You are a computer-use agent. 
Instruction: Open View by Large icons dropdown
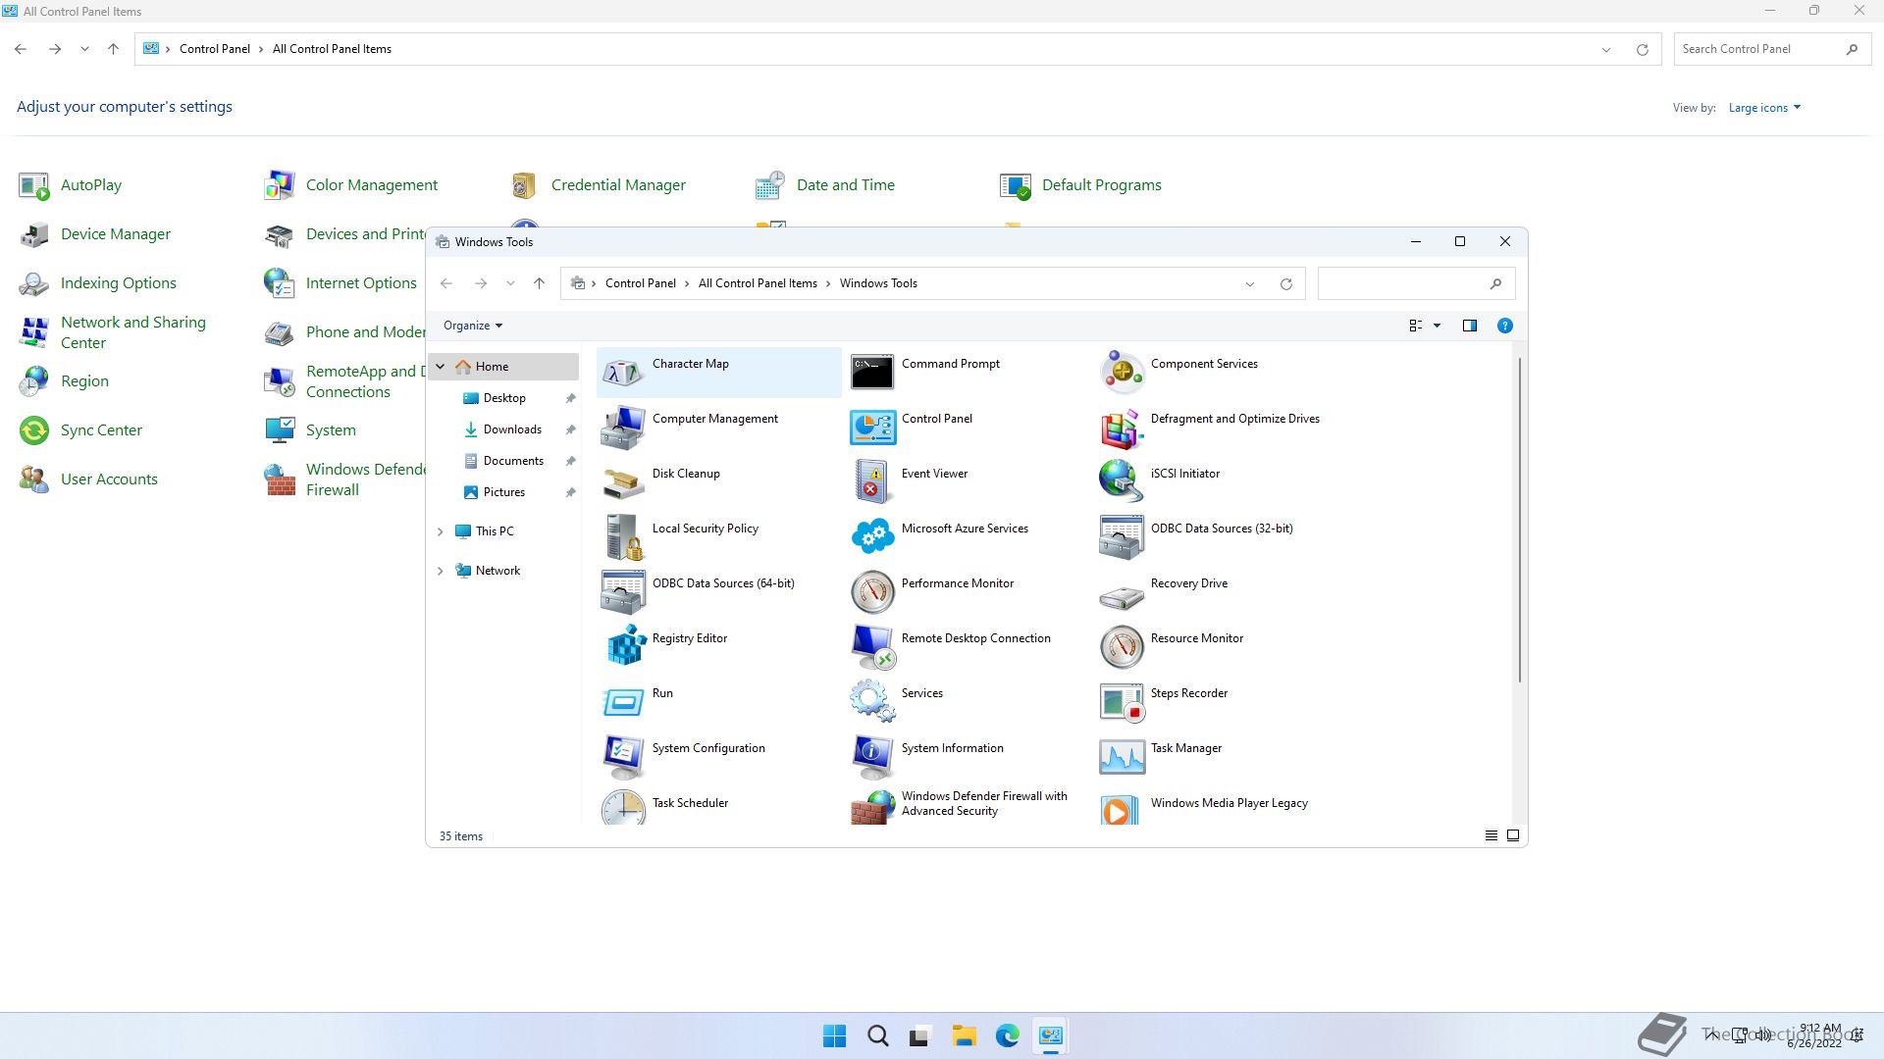[x=1763, y=108]
